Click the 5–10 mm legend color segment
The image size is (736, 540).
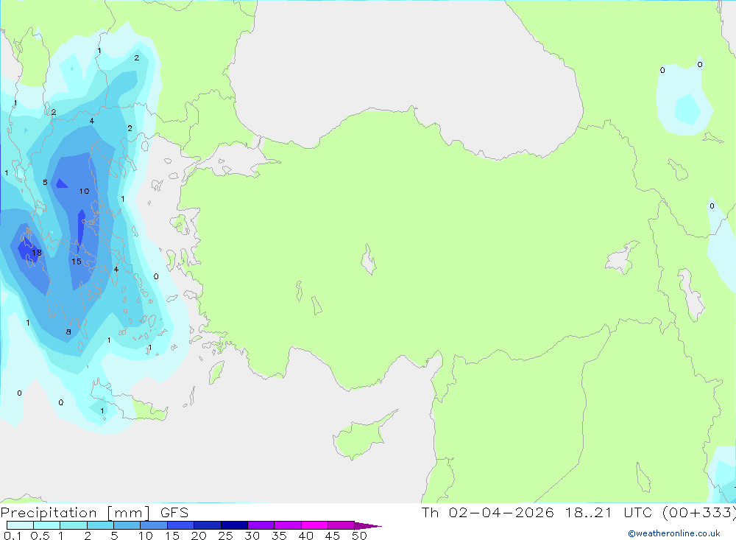point(127,525)
